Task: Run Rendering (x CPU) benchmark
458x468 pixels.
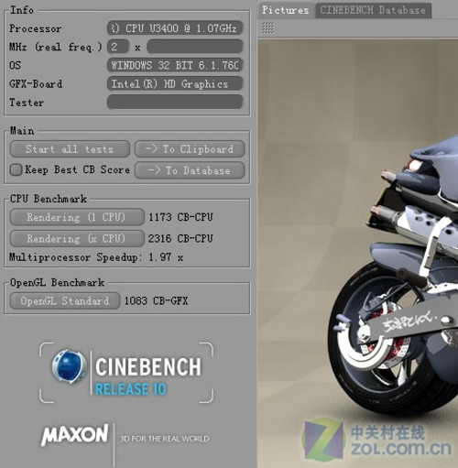Action: tap(77, 238)
